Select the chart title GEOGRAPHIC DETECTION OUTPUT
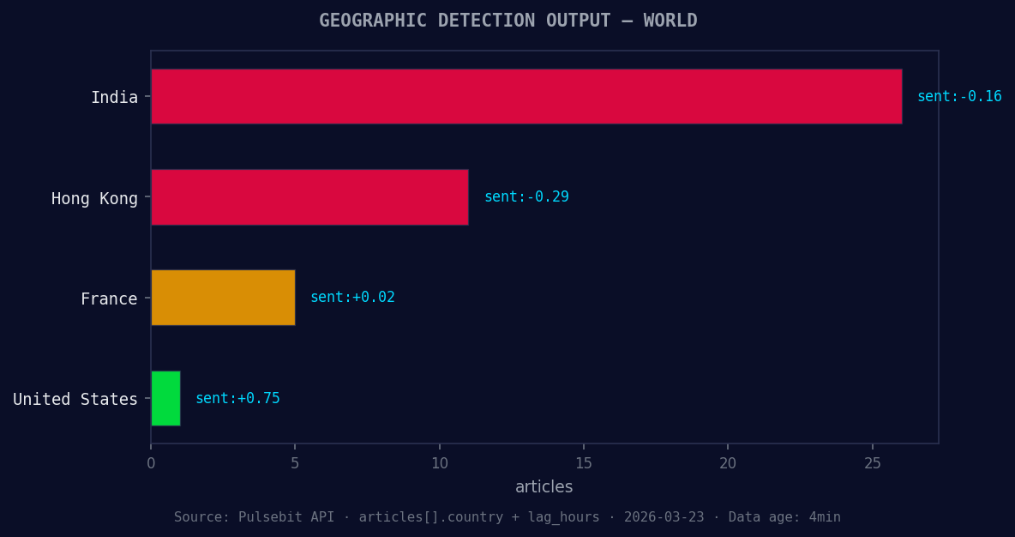The image size is (1015, 537). 507,20
